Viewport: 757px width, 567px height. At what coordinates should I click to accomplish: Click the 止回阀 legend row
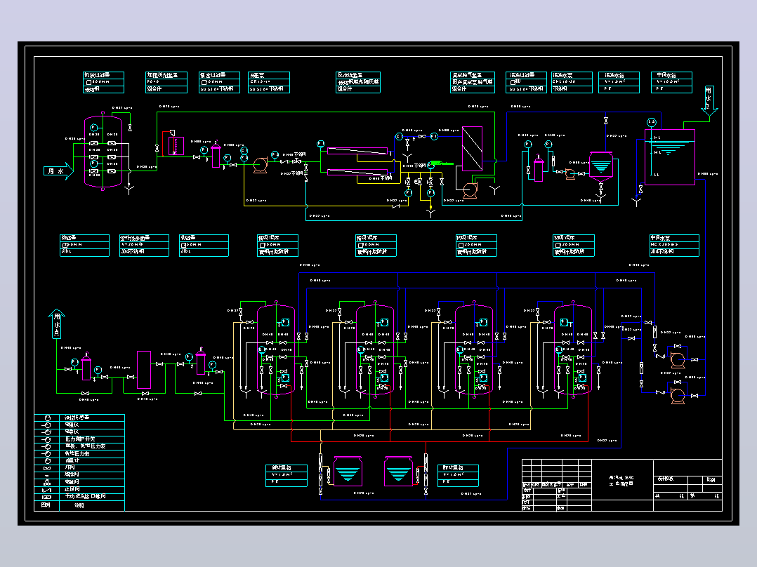pyautogui.click(x=79, y=489)
